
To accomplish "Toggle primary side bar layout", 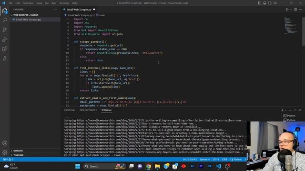I will tap(259, 3).
